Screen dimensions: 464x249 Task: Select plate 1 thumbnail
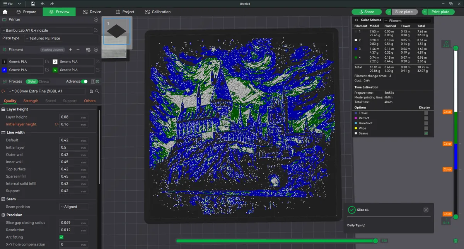pos(116,32)
